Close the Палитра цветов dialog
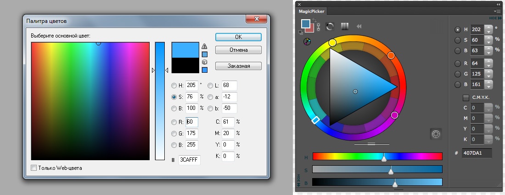505x195 pixels. 256,19
